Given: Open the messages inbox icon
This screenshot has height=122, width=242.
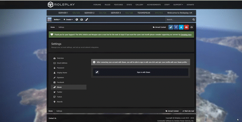Looking at the screenshot, I should pos(82,19).
